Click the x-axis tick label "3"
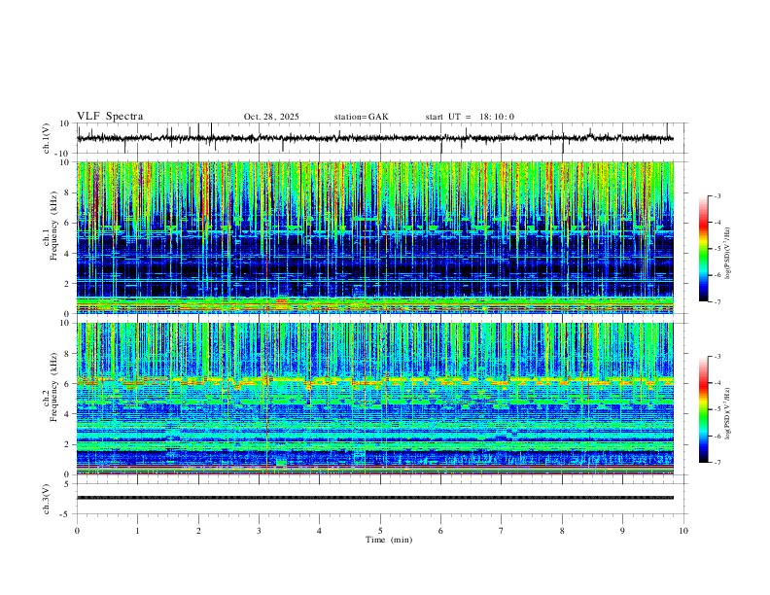The width and height of the screenshot is (770, 595). tap(259, 531)
